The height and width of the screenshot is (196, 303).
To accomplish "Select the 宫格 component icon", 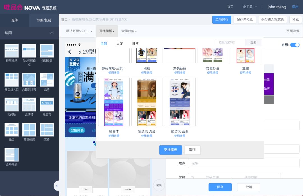I will coord(47,130).
